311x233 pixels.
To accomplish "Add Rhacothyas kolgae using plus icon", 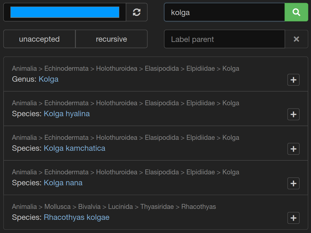I will point(293,218).
